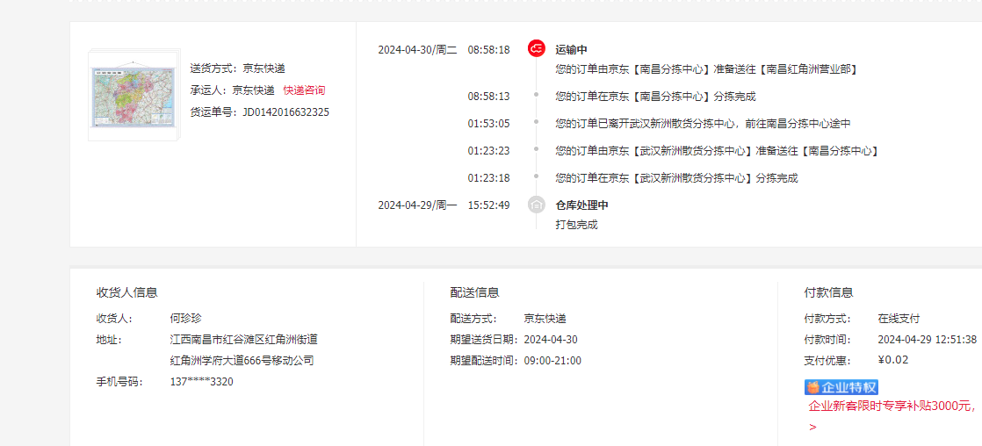Click the phone number 137****3320
This screenshot has width=982, height=446.
click(202, 382)
